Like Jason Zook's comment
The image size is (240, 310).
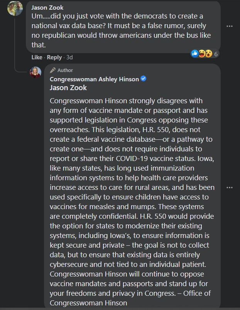coord(37,57)
